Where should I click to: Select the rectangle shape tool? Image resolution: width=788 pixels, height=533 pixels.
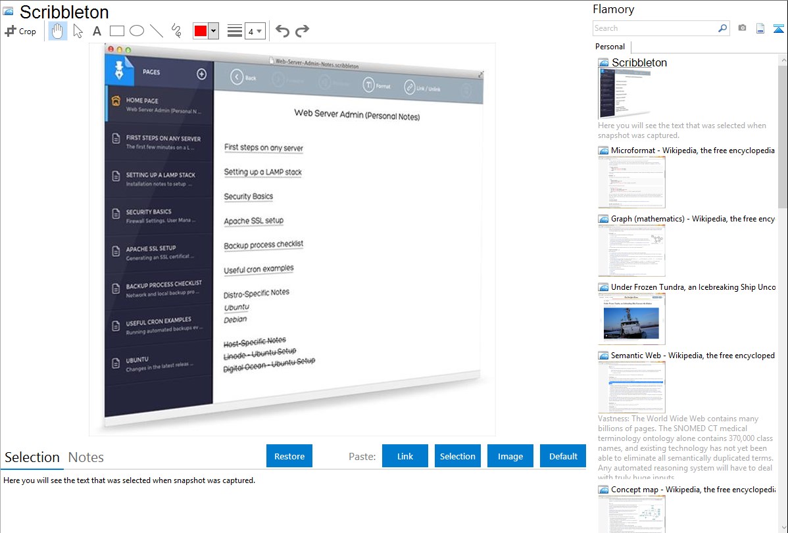tap(116, 31)
